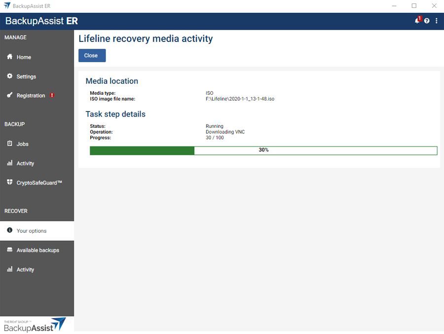Viewport: 444px width, 334px height.
Task: Open the help question mark icon
Action: pyautogui.click(x=427, y=21)
